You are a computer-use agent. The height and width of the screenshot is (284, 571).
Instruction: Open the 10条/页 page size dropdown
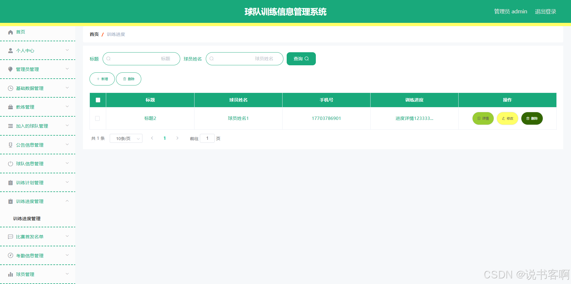tap(126, 138)
